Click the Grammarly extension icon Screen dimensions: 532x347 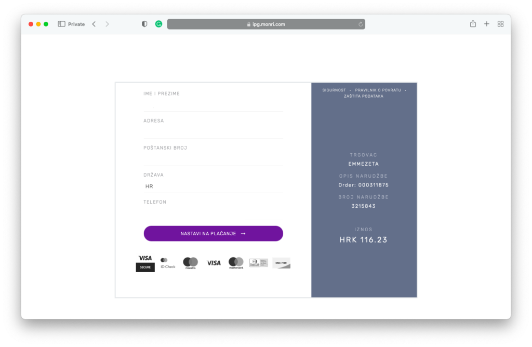click(158, 24)
